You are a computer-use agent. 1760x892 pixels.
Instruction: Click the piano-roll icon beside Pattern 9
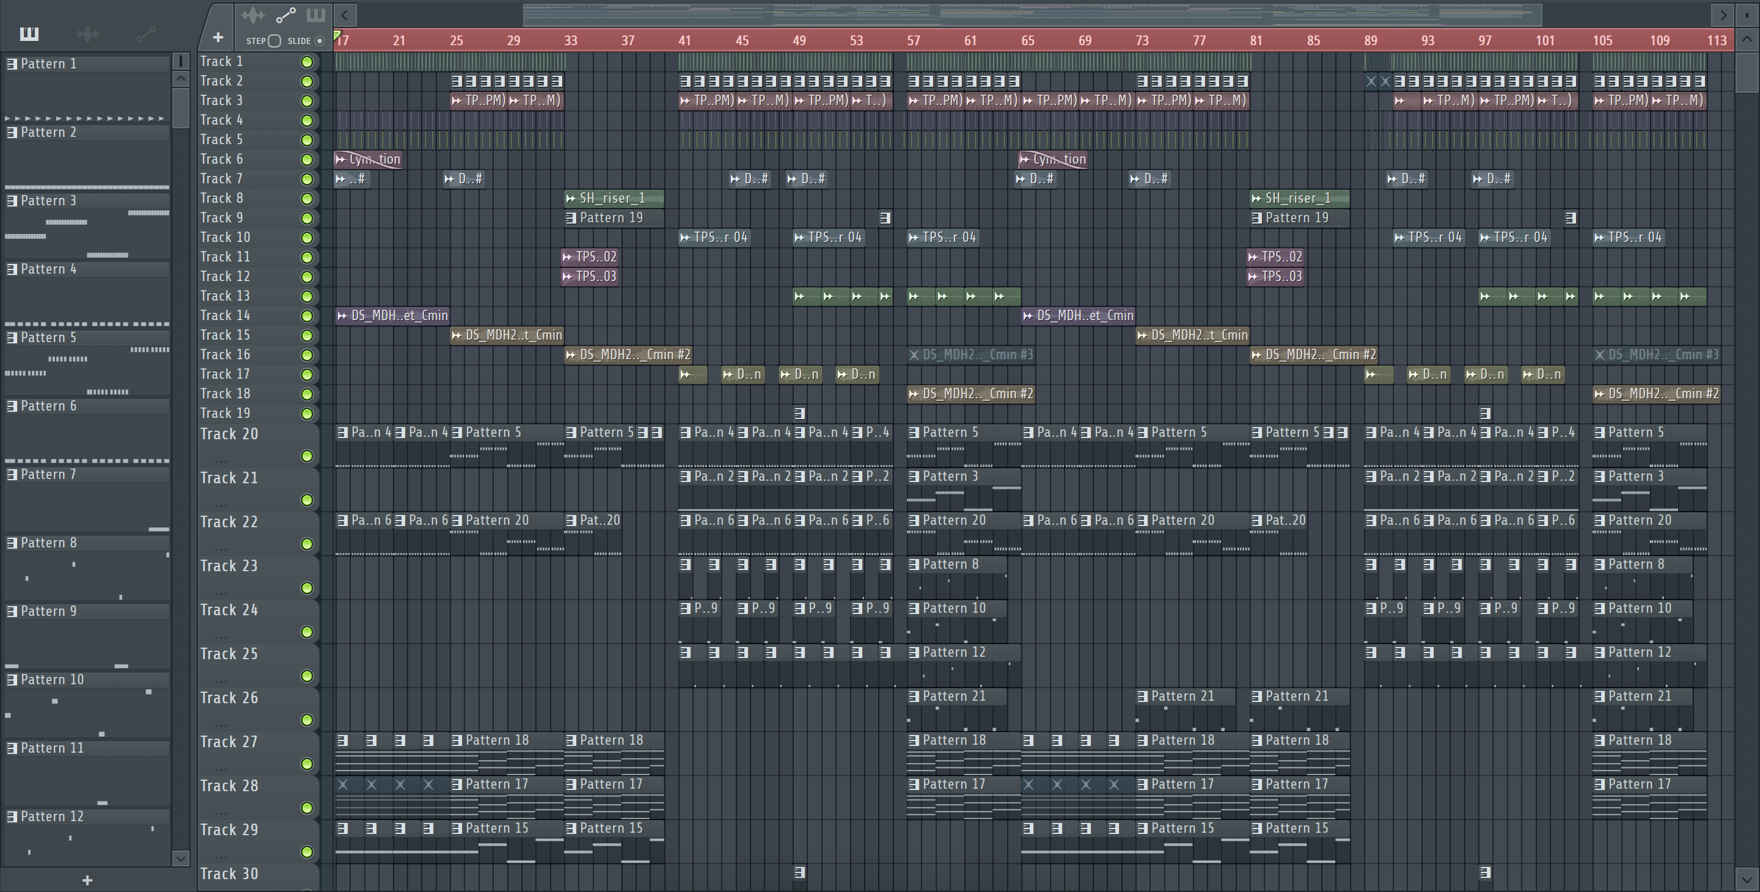point(12,612)
